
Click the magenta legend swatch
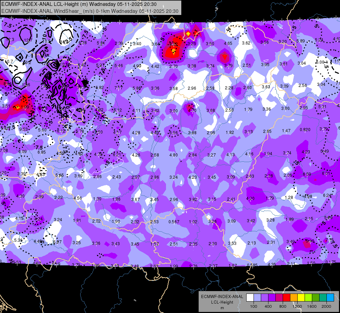point(279,297)
